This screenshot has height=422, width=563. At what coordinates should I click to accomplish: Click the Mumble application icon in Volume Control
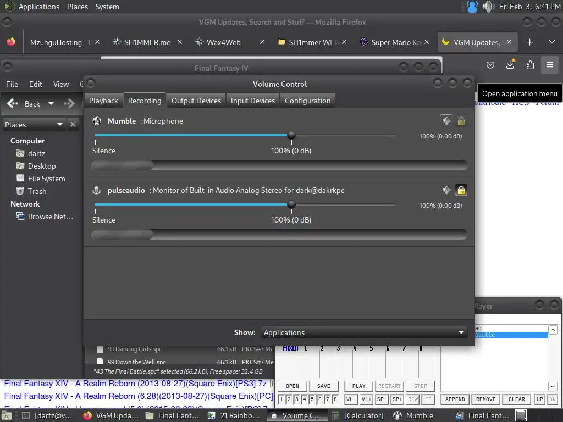pos(97,121)
